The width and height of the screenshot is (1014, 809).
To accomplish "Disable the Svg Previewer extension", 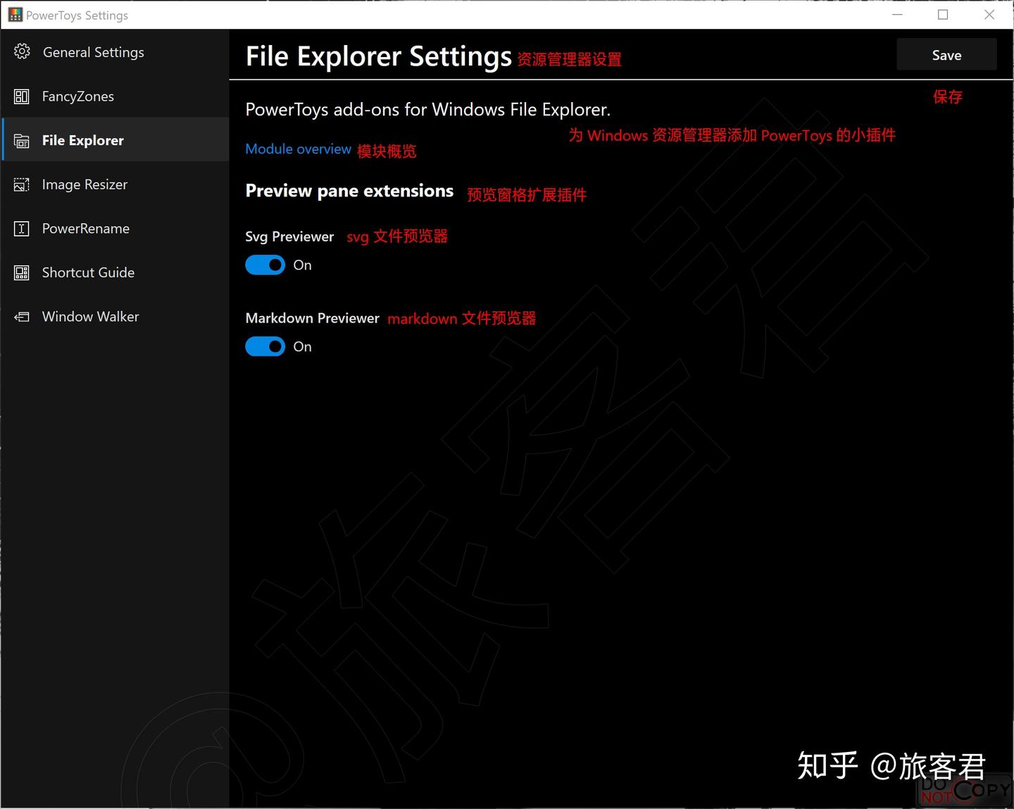I will [265, 265].
